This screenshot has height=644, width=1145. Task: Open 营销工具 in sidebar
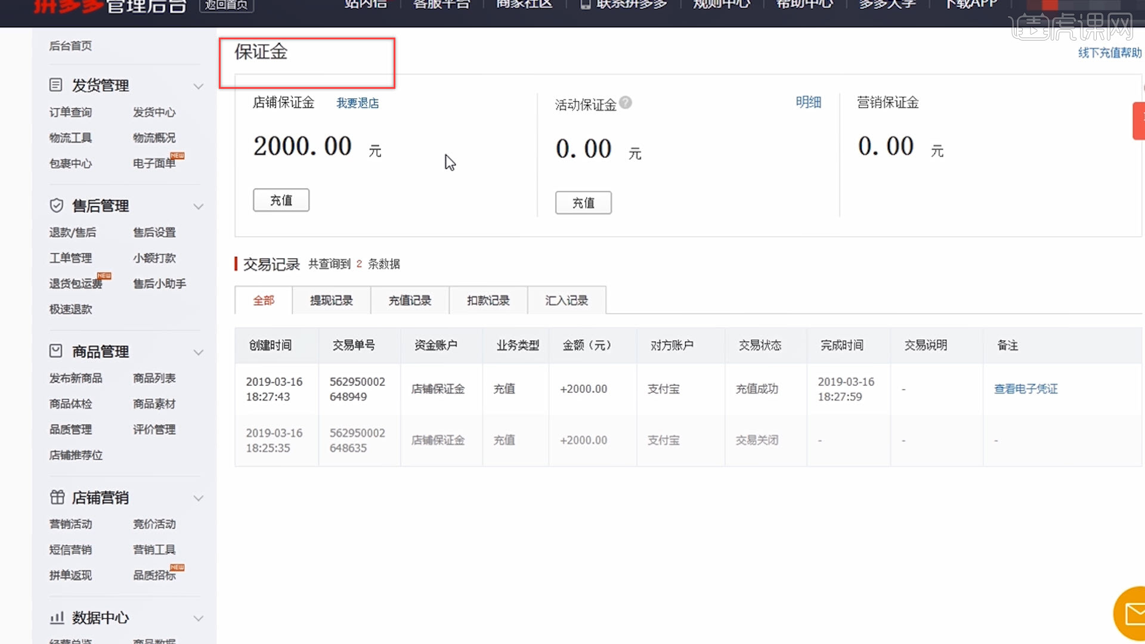154,550
